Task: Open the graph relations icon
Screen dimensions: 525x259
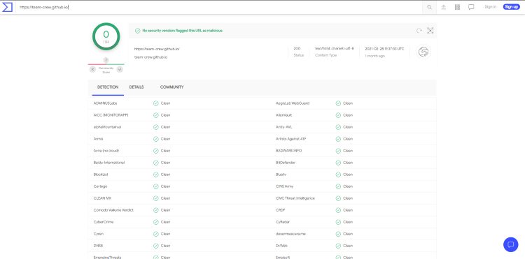Action: [x=430, y=31]
